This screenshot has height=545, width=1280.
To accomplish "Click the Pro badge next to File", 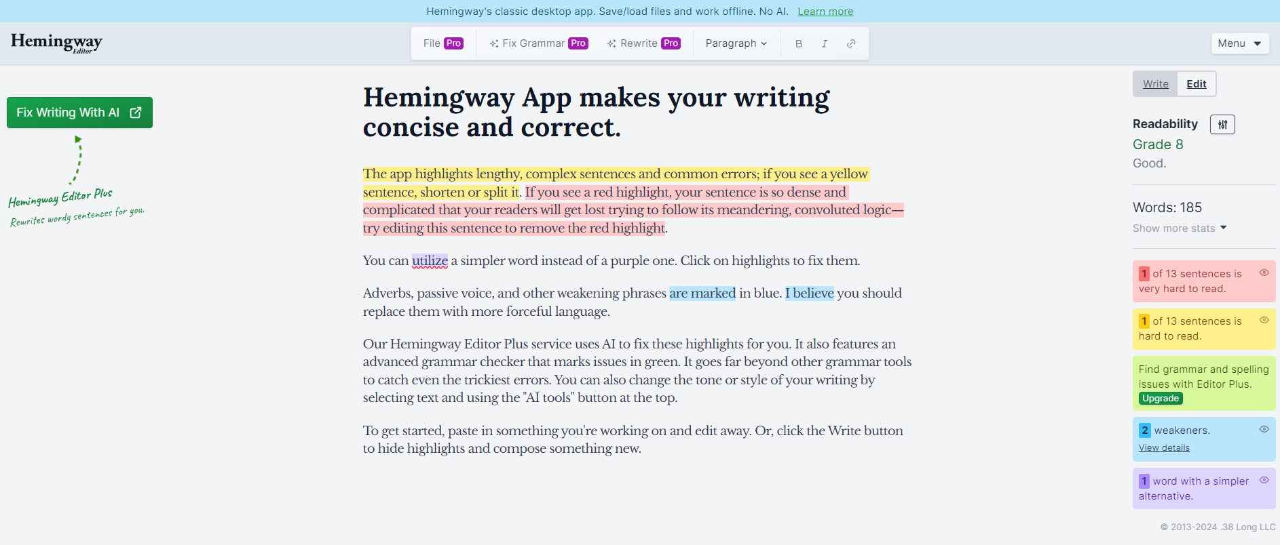I will click(x=453, y=43).
